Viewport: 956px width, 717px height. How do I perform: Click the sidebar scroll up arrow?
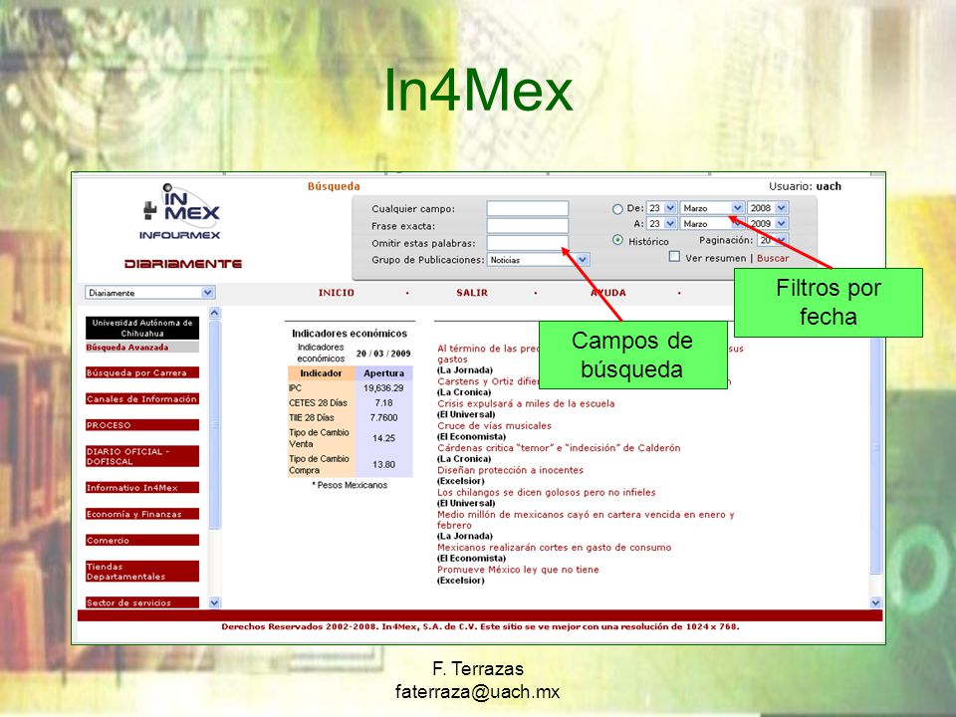[215, 314]
